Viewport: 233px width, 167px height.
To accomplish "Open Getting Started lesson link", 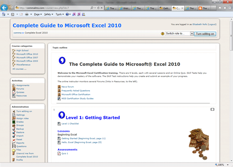I will pyautogui.click(x=83, y=139).
